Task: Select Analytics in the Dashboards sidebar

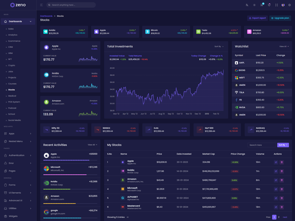Action: tap(13, 35)
